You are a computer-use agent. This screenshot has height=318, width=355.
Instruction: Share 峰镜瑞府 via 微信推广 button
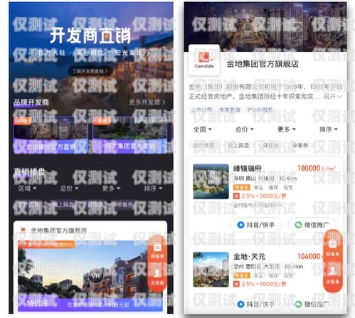[312, 225]
